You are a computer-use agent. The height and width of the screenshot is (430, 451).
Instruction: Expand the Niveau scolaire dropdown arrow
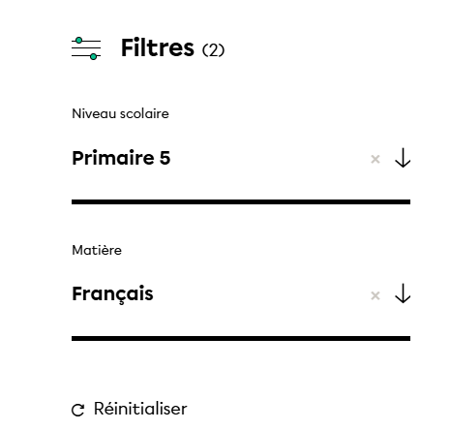pyautogui.click(x=403, y=158)
